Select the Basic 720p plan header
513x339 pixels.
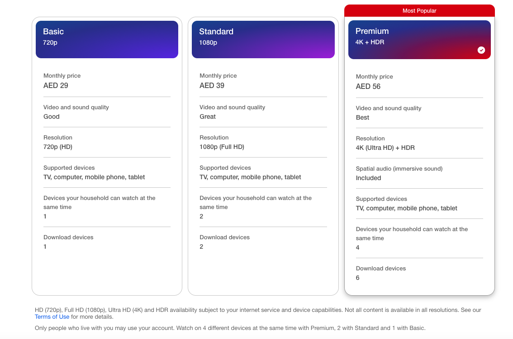point(107,39)
